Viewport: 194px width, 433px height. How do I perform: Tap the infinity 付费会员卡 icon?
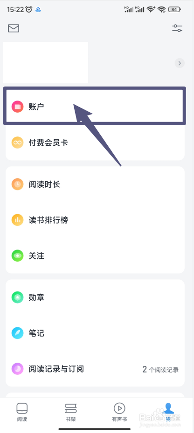17,143
